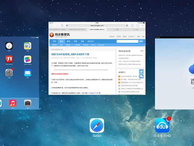Tap the Music icon in home screen dock
Screen dimensions: 194x146
(x=13, y=103)
